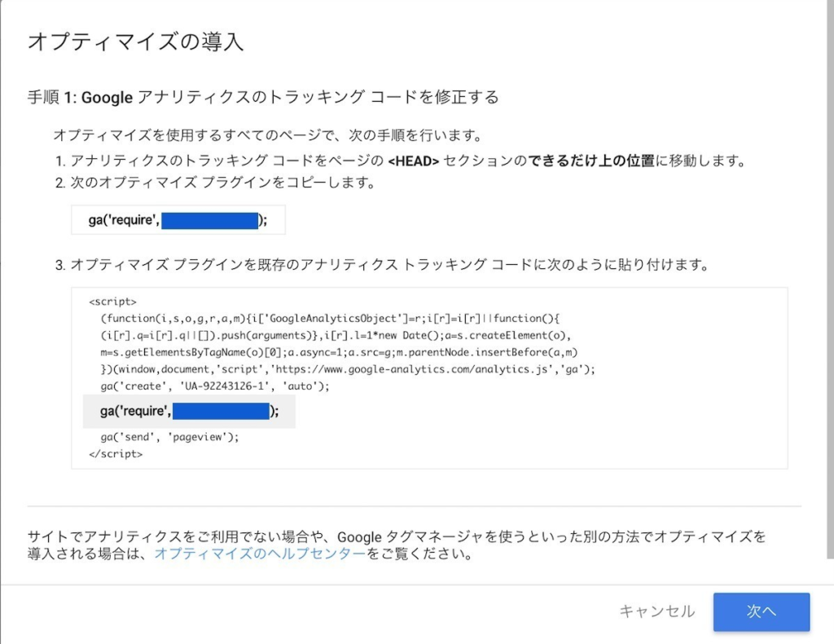Select the ga('require' plugin snippet under step 2

pos(178,220)
